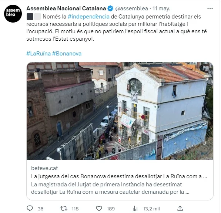The width and height of the screenshot is (221, 213).
Task: Open the view analytics bar-chart icon
Action: click(x=135, y=209)
